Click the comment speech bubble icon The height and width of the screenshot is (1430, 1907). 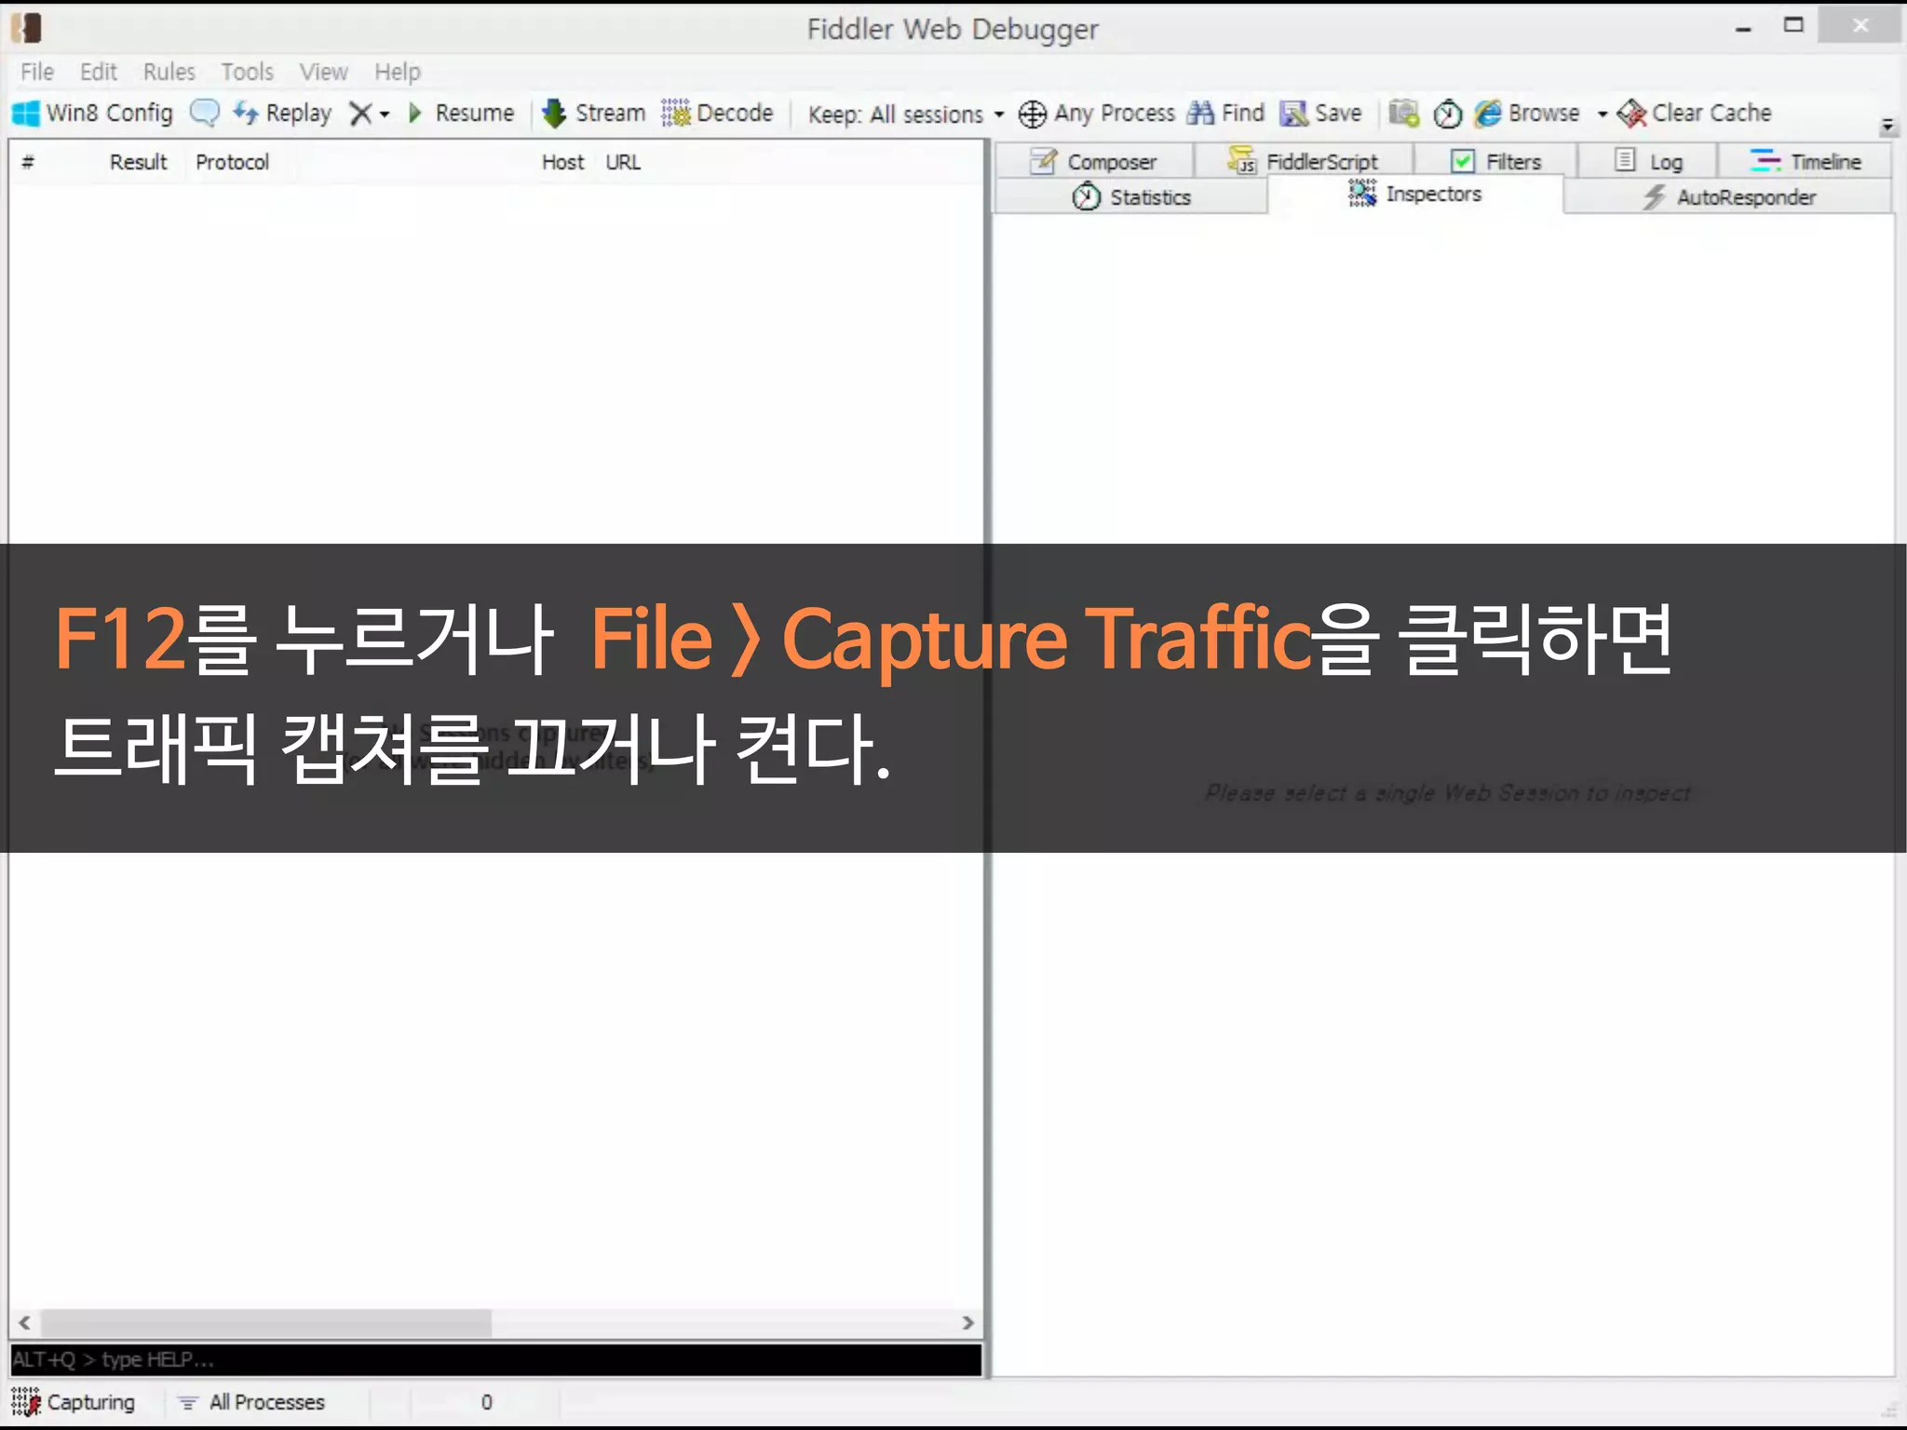pos(205,114)
